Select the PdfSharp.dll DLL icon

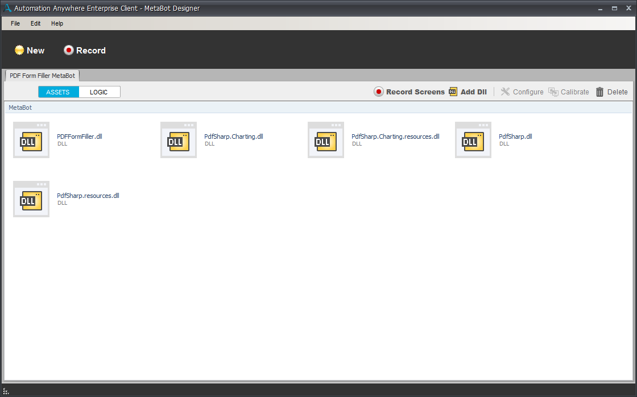[x=473, y=140]
